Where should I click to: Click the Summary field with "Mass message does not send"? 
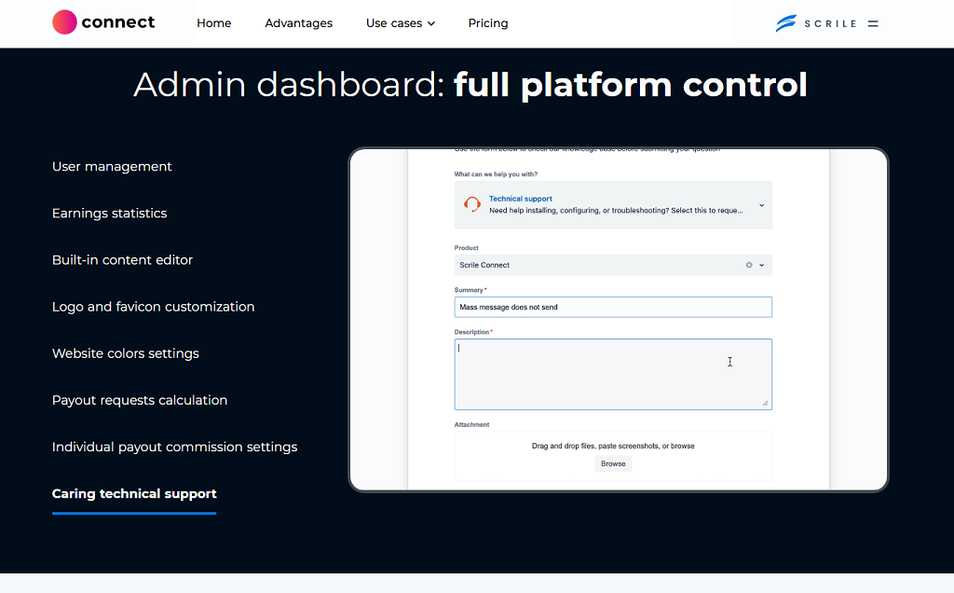click(x=613, y=307)
